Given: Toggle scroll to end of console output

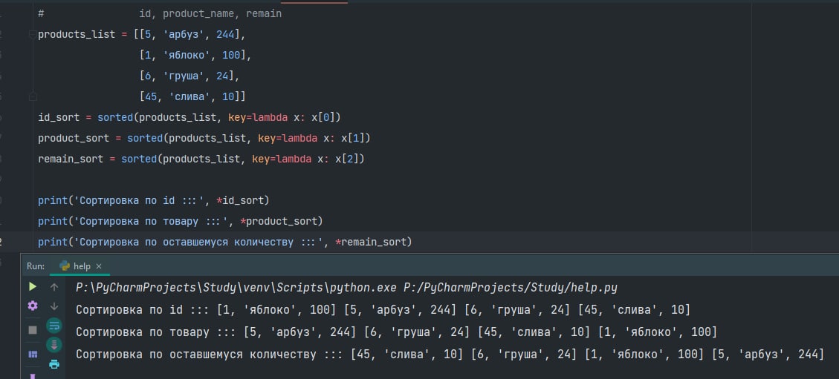Looking at the screenshot, I should point(54,345).
